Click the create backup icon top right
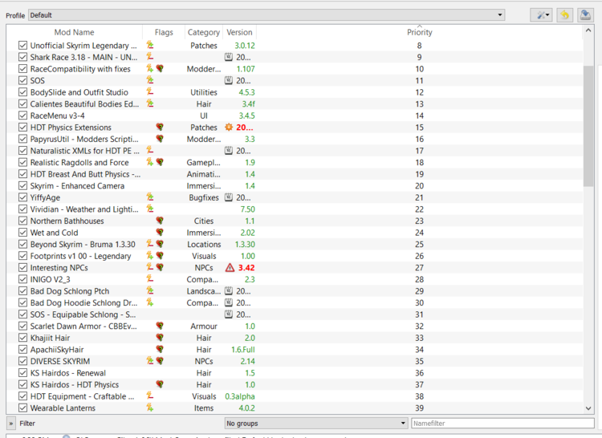602x438 pixels. point(585,15)
